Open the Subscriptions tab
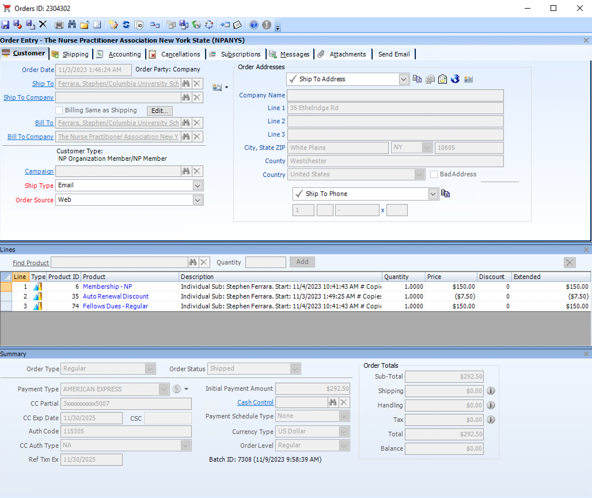 click(240, 54)
